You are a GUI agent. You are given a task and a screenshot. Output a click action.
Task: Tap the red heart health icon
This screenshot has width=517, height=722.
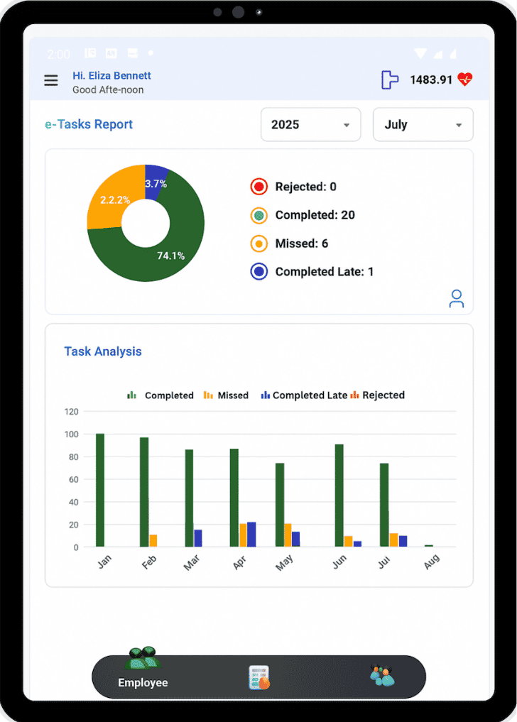465,80
